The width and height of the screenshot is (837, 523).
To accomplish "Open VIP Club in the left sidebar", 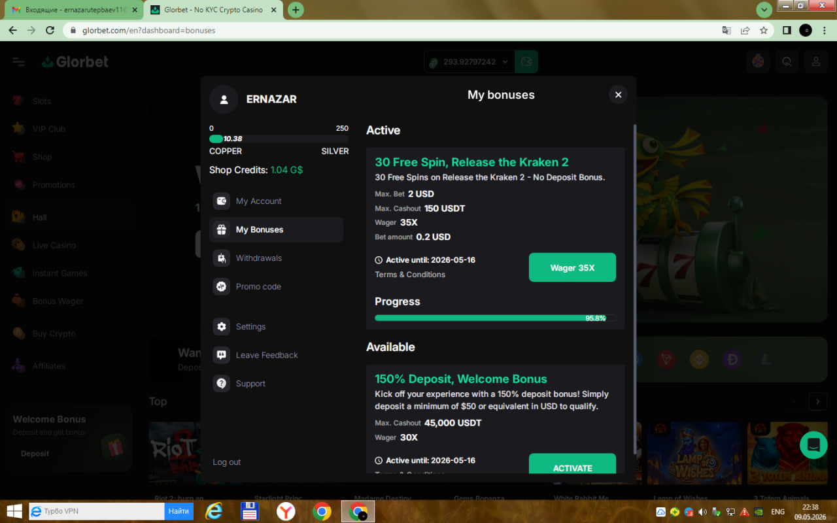I will 48,129.
